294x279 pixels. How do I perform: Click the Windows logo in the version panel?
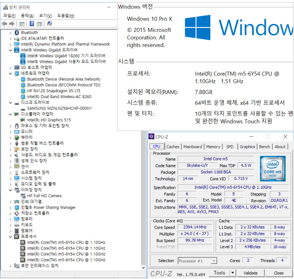pyautogui.click(x=197, y=28)
